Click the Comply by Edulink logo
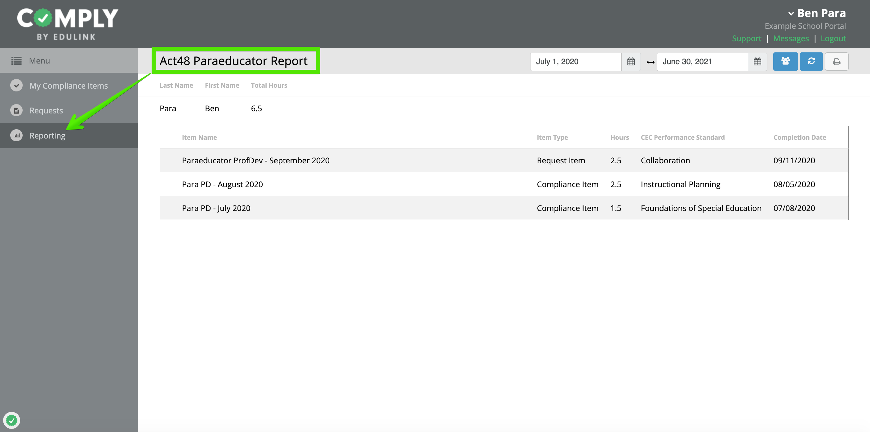 (x=68, y=24)
